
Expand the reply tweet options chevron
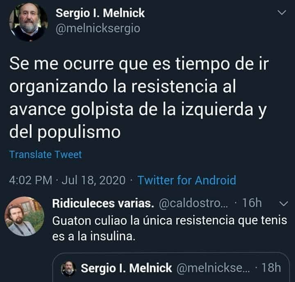click(x=284, y=203)
